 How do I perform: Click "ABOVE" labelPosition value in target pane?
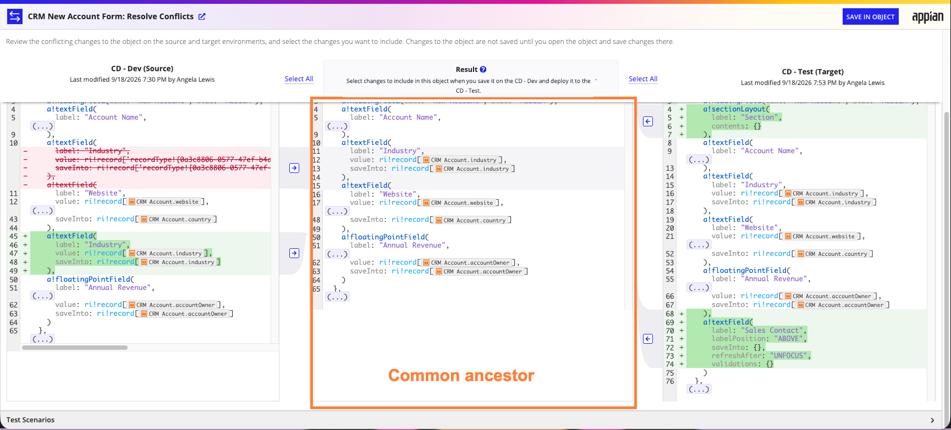tap(789, 338)
